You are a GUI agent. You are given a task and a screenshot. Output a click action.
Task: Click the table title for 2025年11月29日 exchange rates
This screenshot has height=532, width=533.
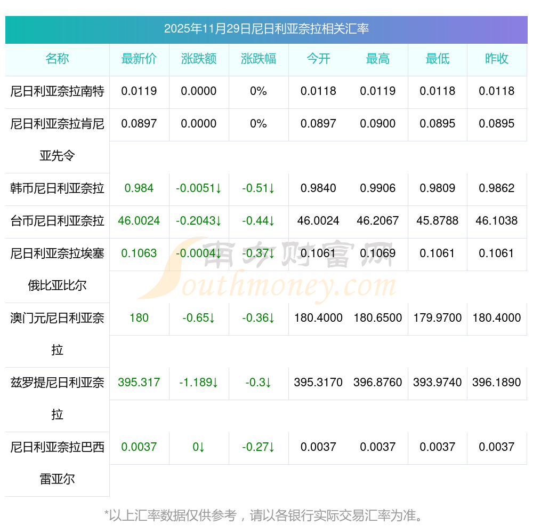point(266,29)
